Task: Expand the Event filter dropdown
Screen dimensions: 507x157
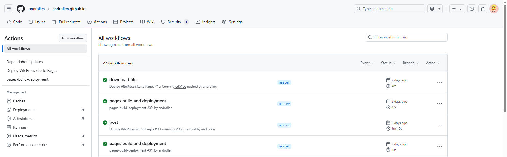Action: pos(367,63)
